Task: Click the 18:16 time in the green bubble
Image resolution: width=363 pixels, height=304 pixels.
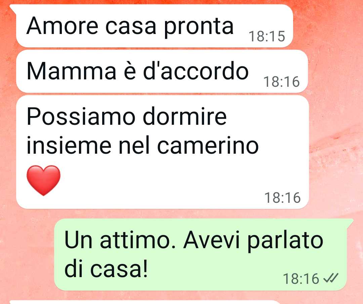Action: pyautogui.click(x=301, y=278)
